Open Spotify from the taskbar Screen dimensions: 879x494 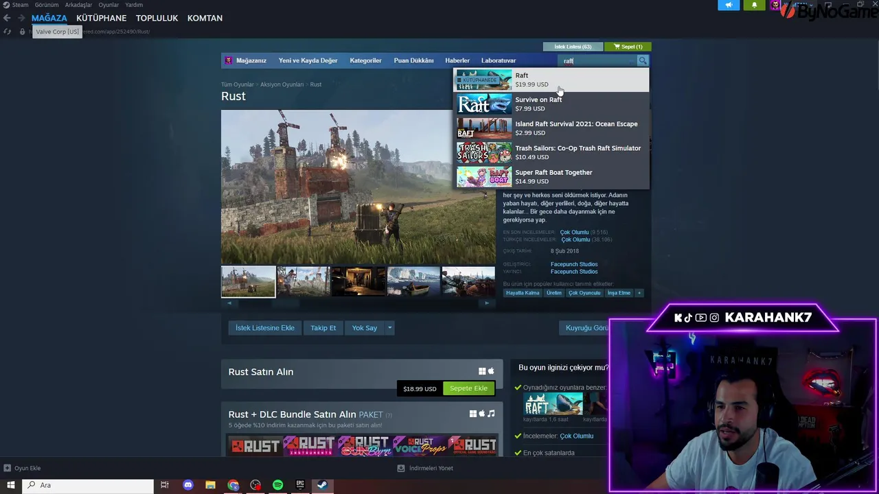pyautogui.click(x=277, y=485)
